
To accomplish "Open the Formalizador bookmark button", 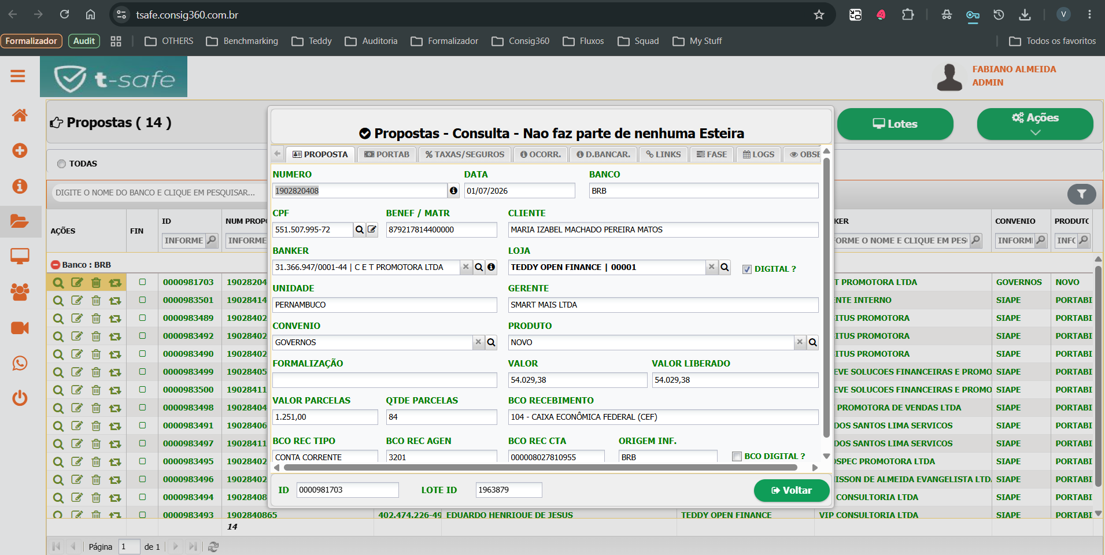I will (x=31, y=41).
